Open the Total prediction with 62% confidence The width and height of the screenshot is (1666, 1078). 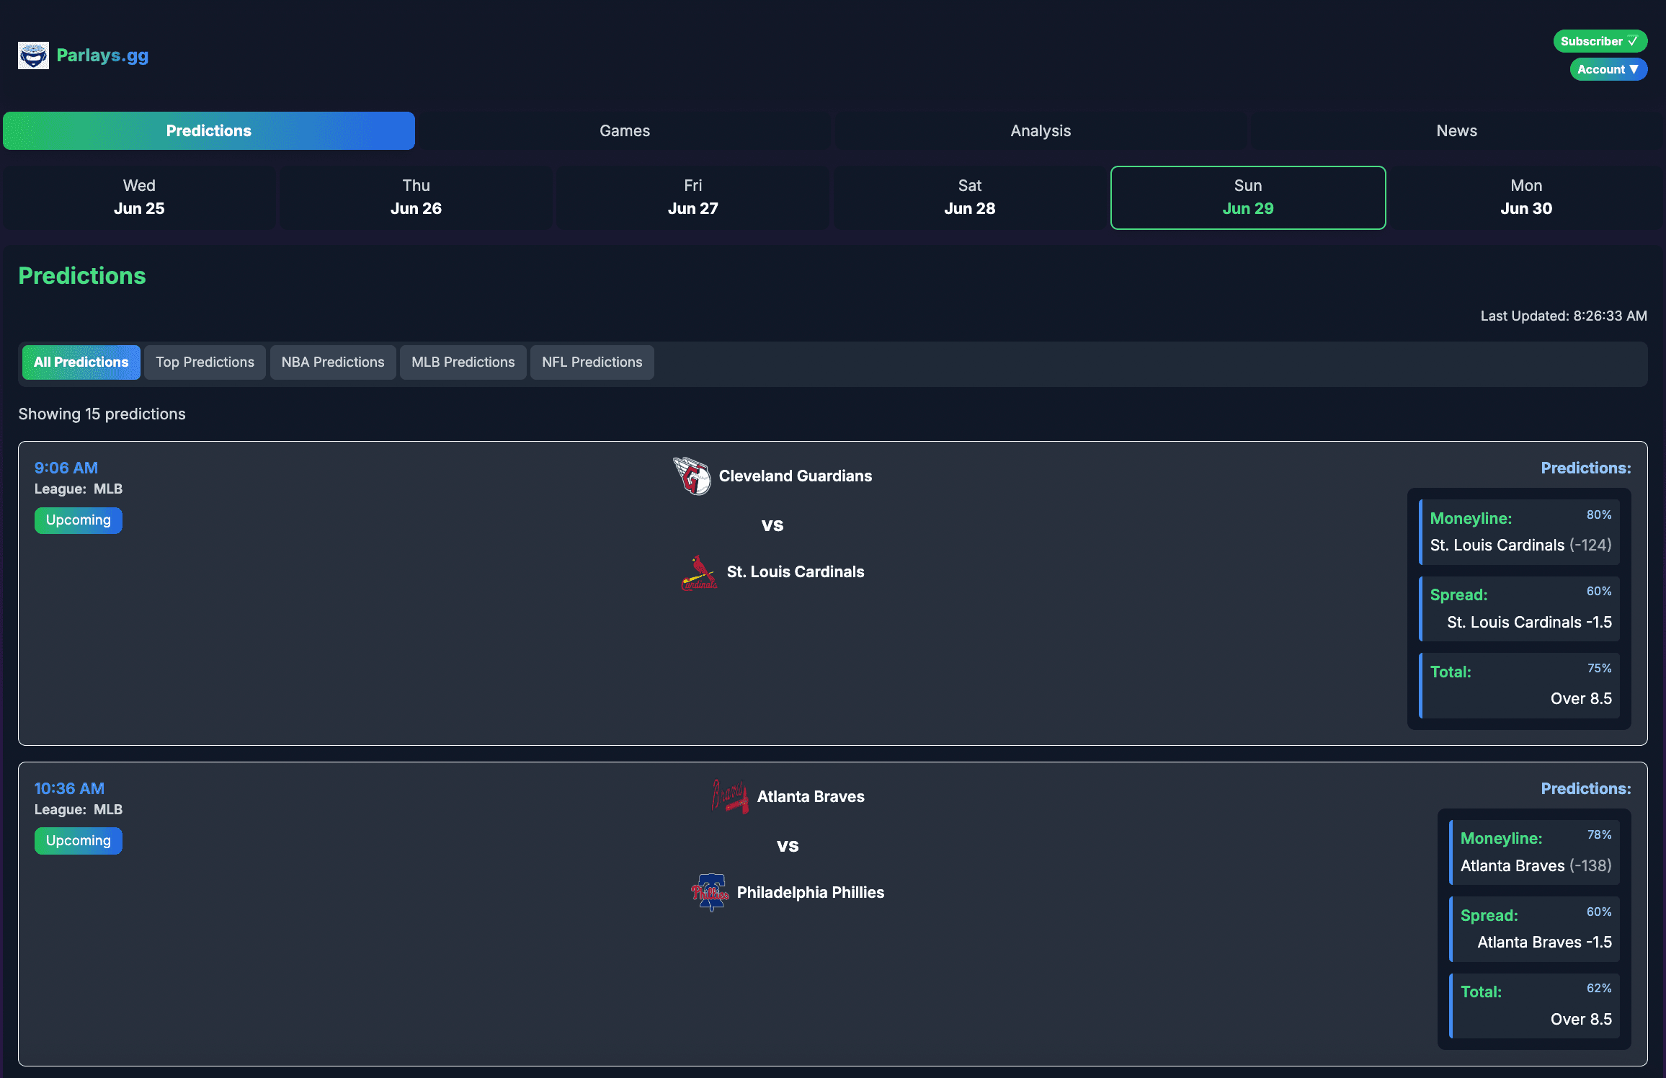(1535, 1006)
